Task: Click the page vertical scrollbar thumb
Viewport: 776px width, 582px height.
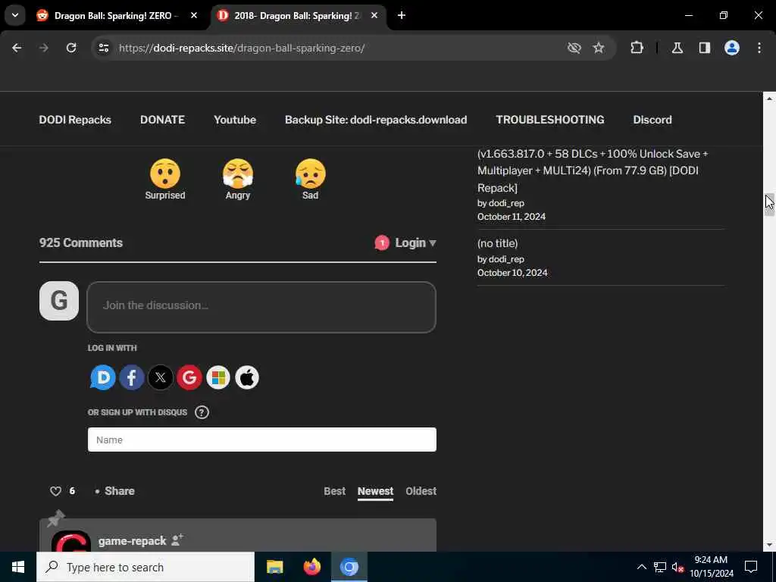Action: pyautogui.click(x=769, y=205)
